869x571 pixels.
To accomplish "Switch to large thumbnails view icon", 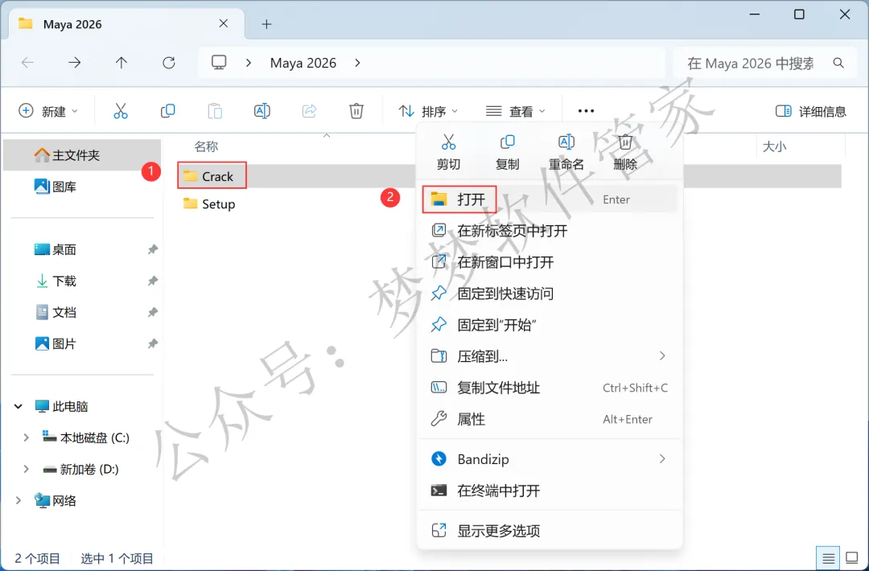I will 852,558.
